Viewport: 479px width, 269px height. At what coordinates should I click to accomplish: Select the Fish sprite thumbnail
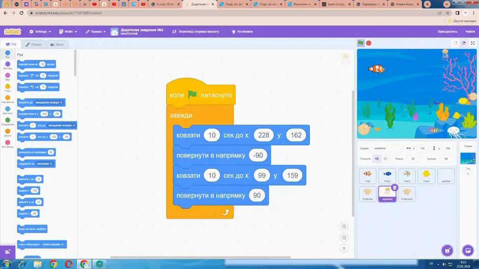(367, 175)
